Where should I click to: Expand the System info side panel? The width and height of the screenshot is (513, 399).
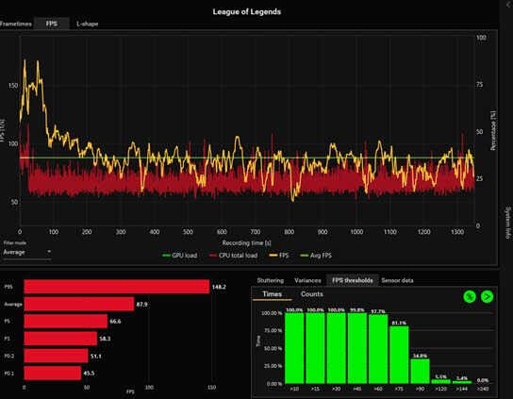[507, 223]
